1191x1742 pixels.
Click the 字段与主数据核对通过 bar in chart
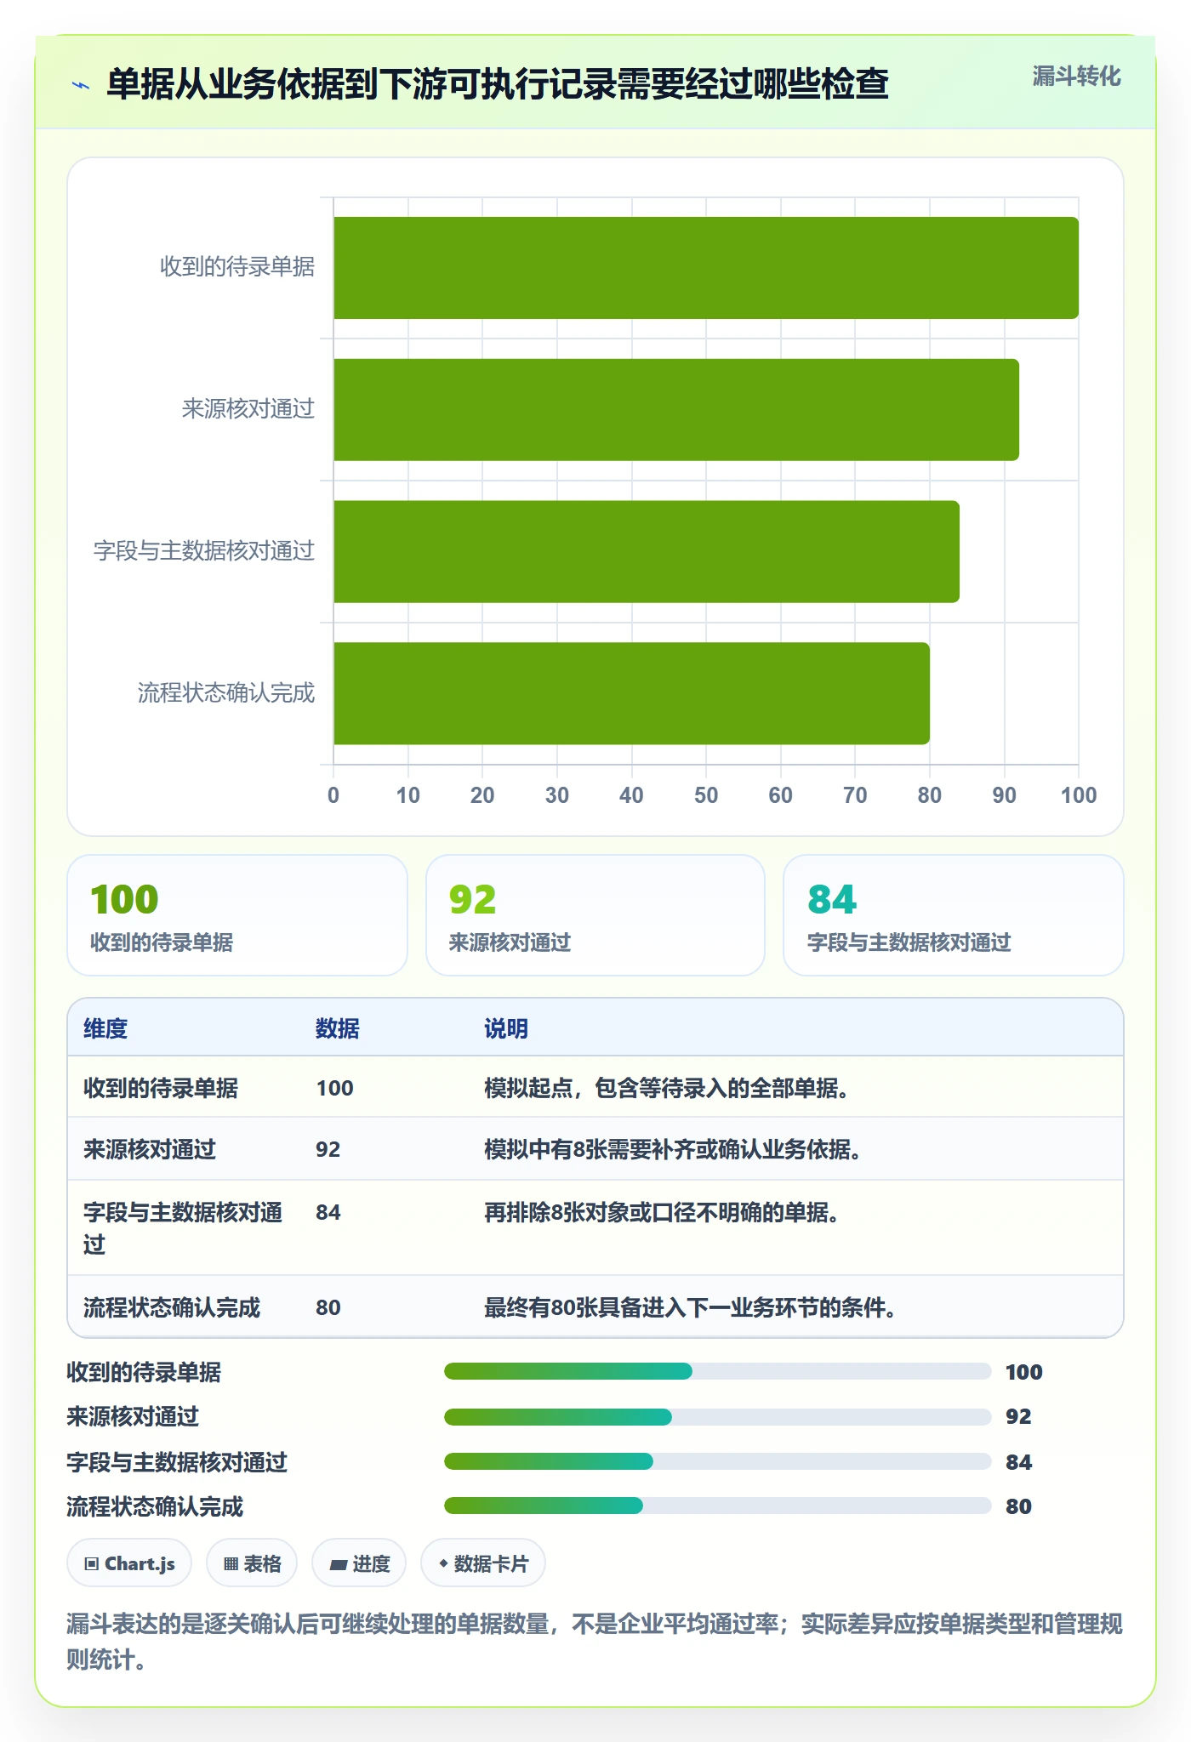(647, 551)
